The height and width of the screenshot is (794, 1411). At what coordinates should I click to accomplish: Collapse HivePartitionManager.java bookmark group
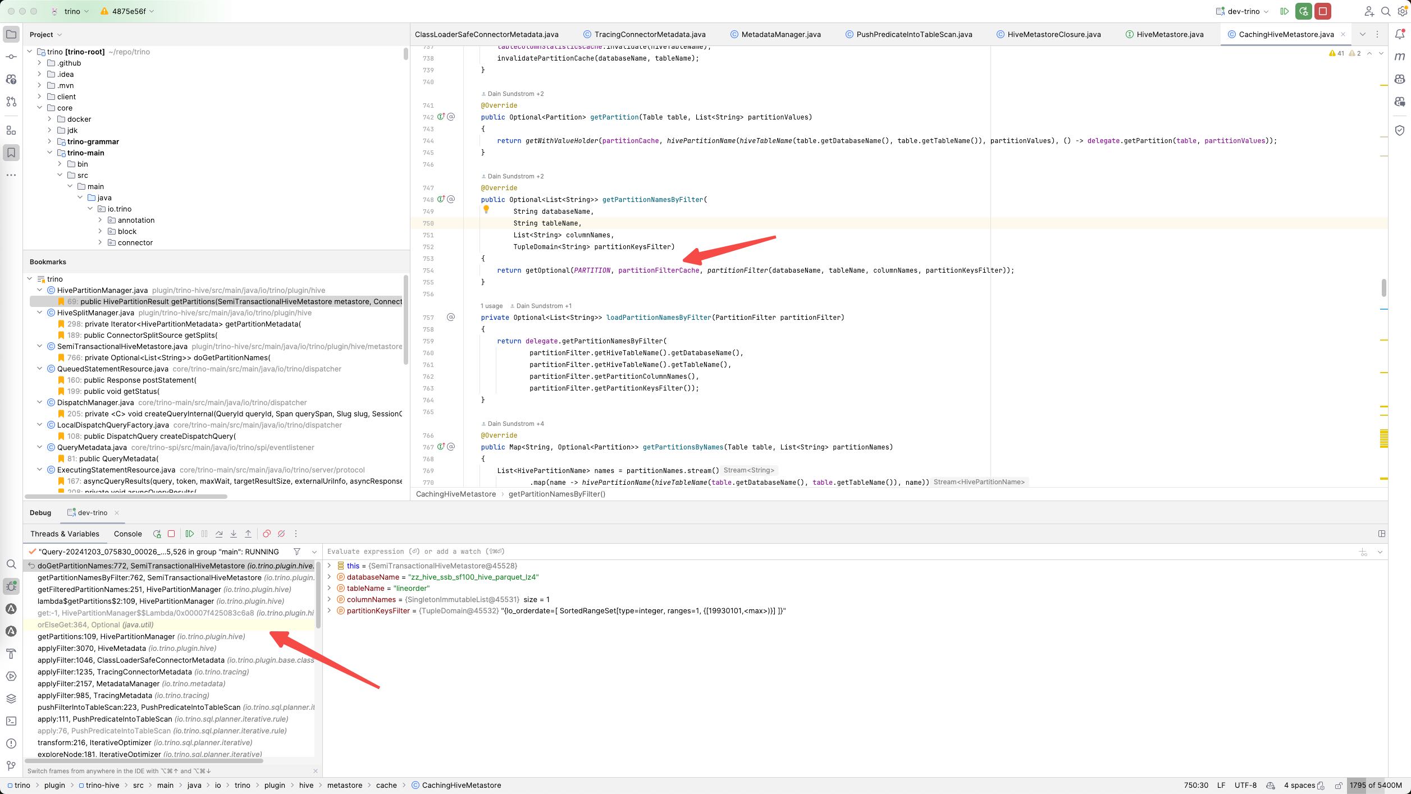pos(39,290)
